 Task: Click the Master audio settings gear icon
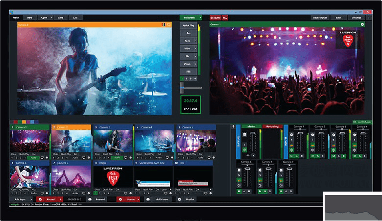coord(245,134)
